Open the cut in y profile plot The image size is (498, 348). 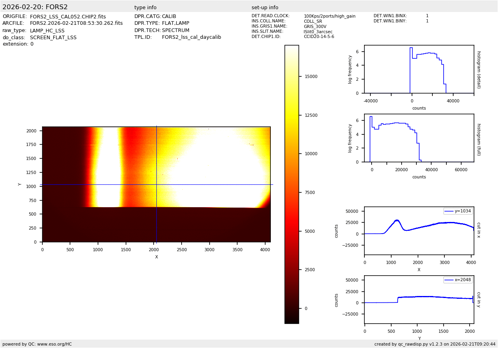coord(419,300)
